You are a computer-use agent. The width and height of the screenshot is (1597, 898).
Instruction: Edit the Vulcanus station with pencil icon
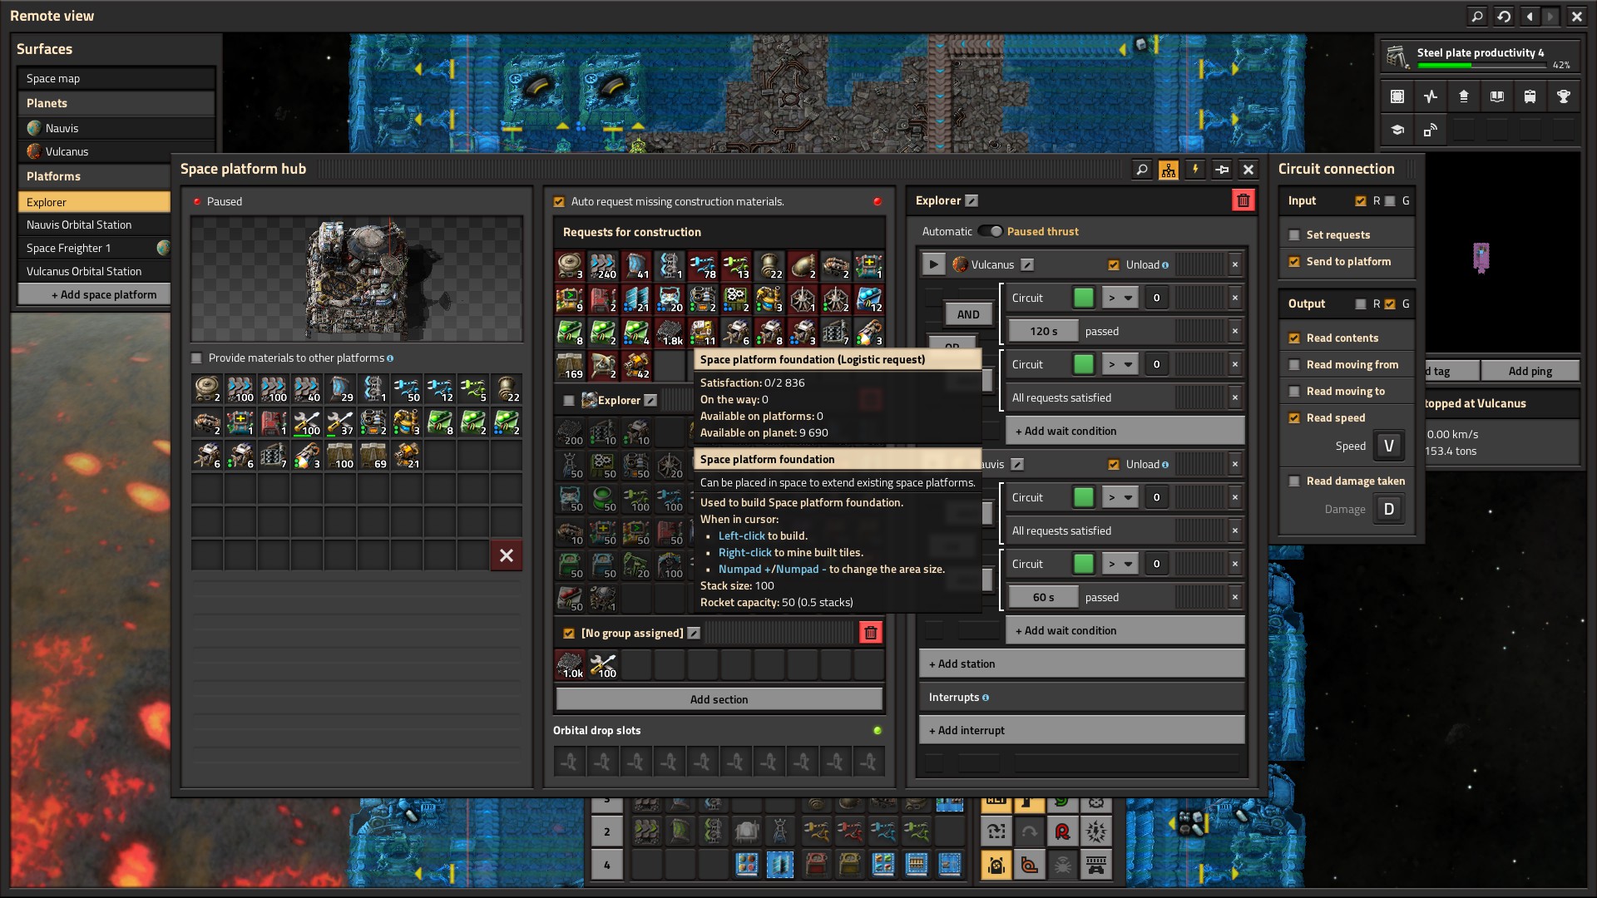tap(1028, 264)
